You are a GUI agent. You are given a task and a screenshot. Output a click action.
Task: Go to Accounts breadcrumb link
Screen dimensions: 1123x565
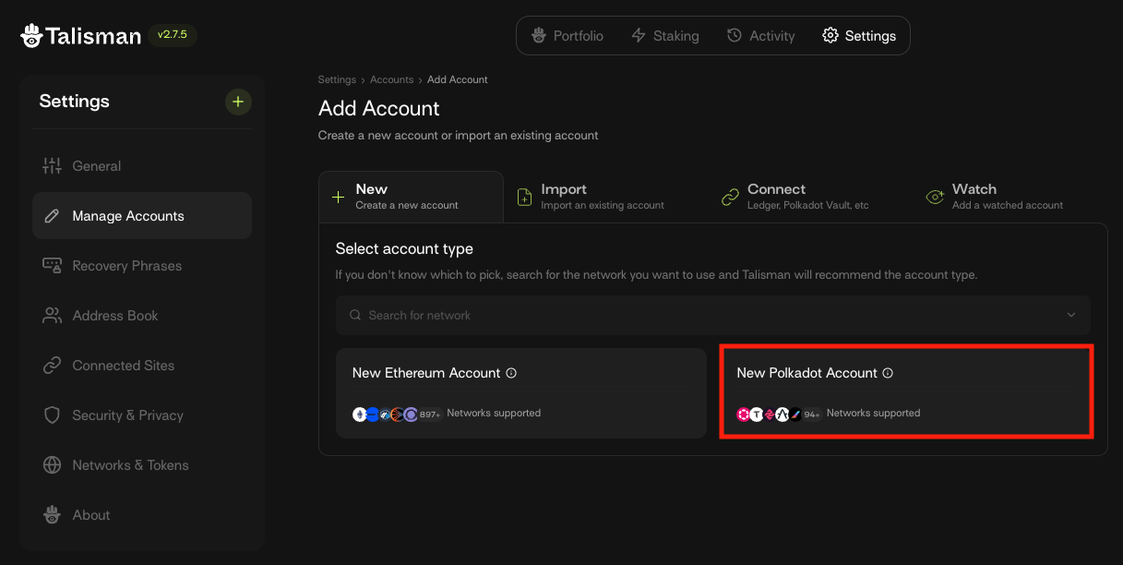(x=391, y=79)
